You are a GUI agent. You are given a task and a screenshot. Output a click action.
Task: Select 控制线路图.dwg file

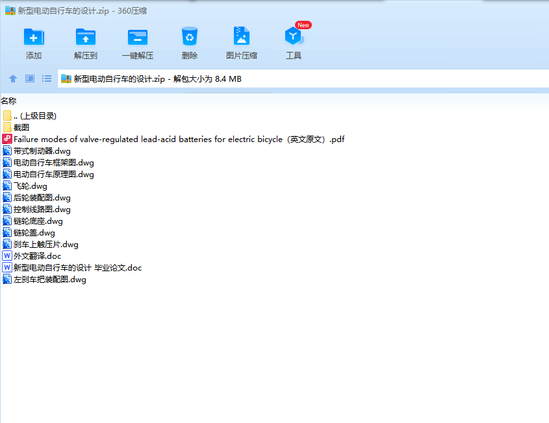(x=37, y=209)
